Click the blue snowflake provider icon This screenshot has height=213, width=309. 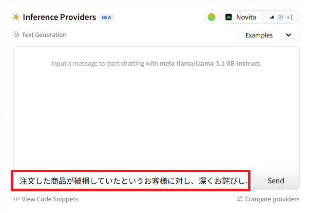coord(281,17)
